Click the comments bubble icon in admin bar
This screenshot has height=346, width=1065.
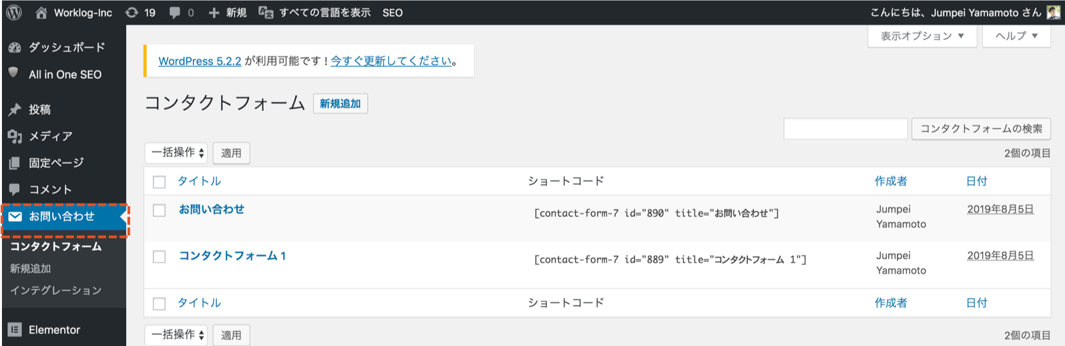coord(175,13)
